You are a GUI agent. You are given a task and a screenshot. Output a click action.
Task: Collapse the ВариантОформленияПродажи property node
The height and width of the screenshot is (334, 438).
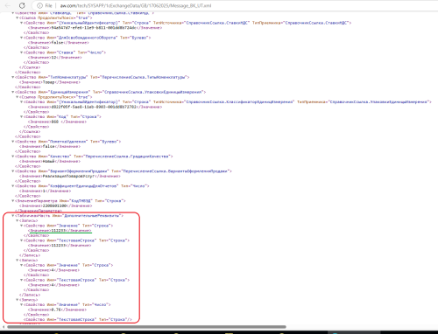coord(13,171)
